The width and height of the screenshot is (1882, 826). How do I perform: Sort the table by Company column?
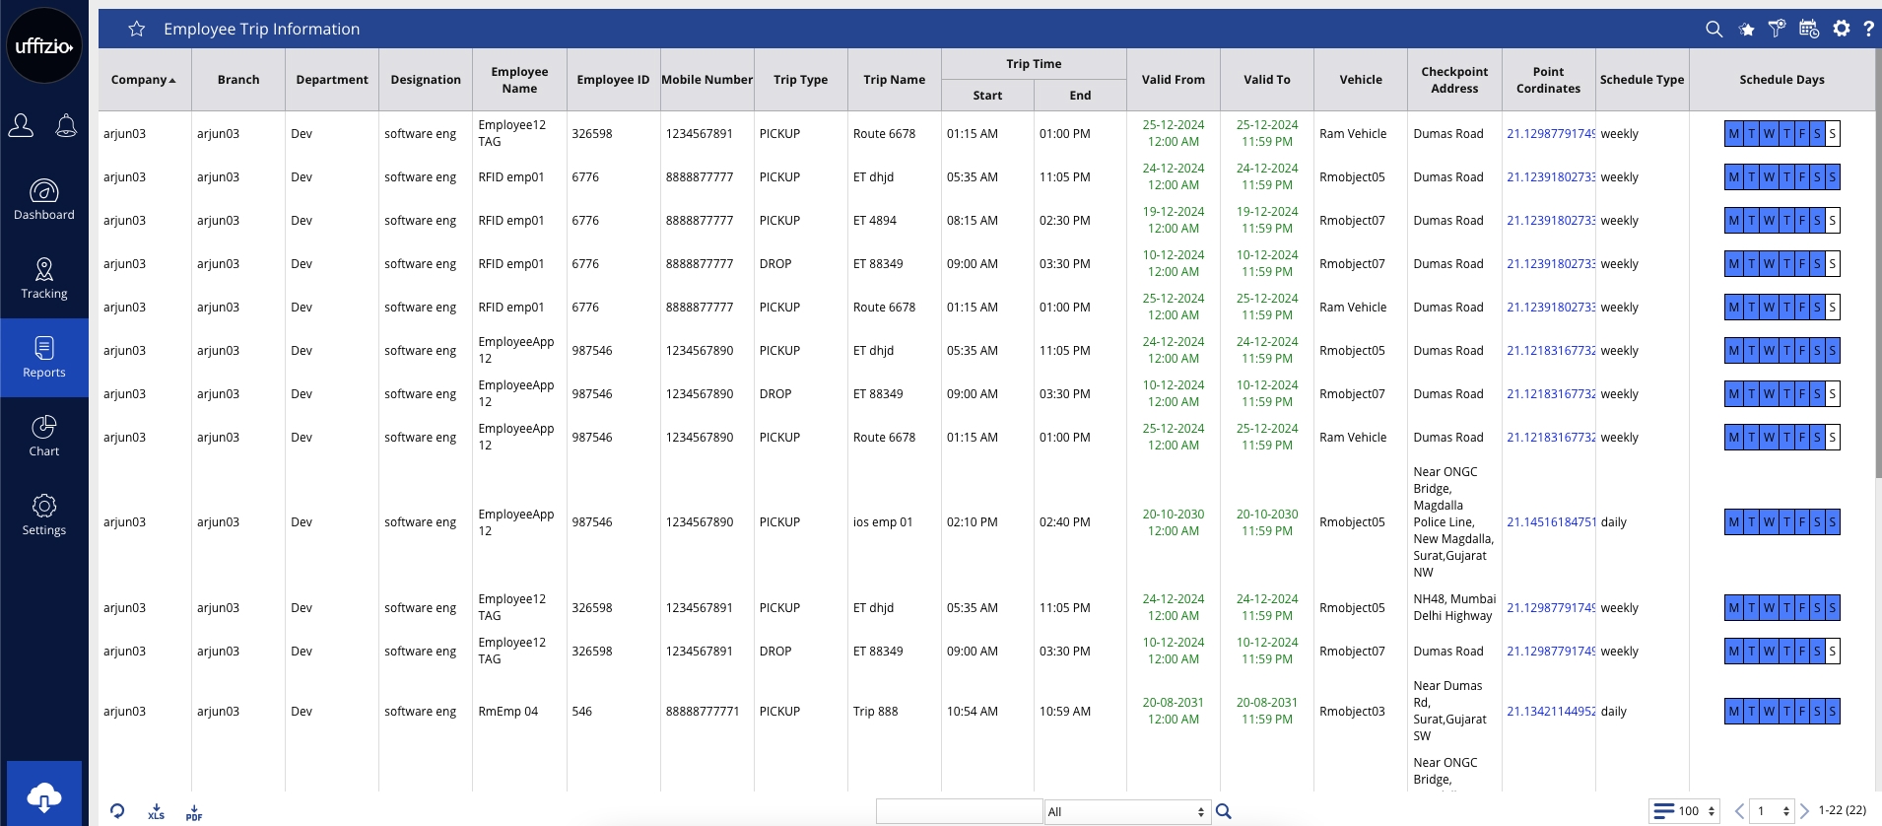point(144,80)
